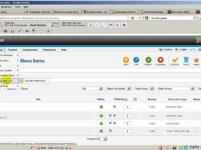Switch to the Downloads SEF tab
The width and height of the screenshot is (201, 150).
click(39, 12)
